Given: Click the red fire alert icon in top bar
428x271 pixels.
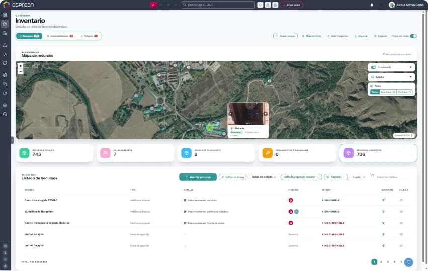Looking at the screenshot, I should [x=153, y=5].
